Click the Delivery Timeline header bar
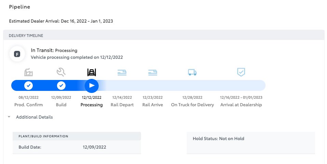Viewport: 327px width, 164px height. pyautogui.click(x=164, y=35)
